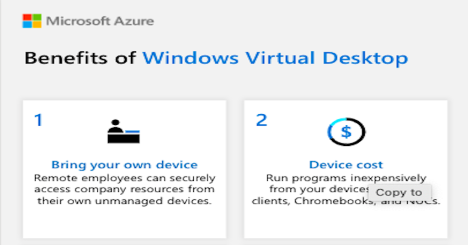Click the "Microsoft Azure" brand text
Image resolution: width=468 pixels, height=245 pixels.
point(100,21)
